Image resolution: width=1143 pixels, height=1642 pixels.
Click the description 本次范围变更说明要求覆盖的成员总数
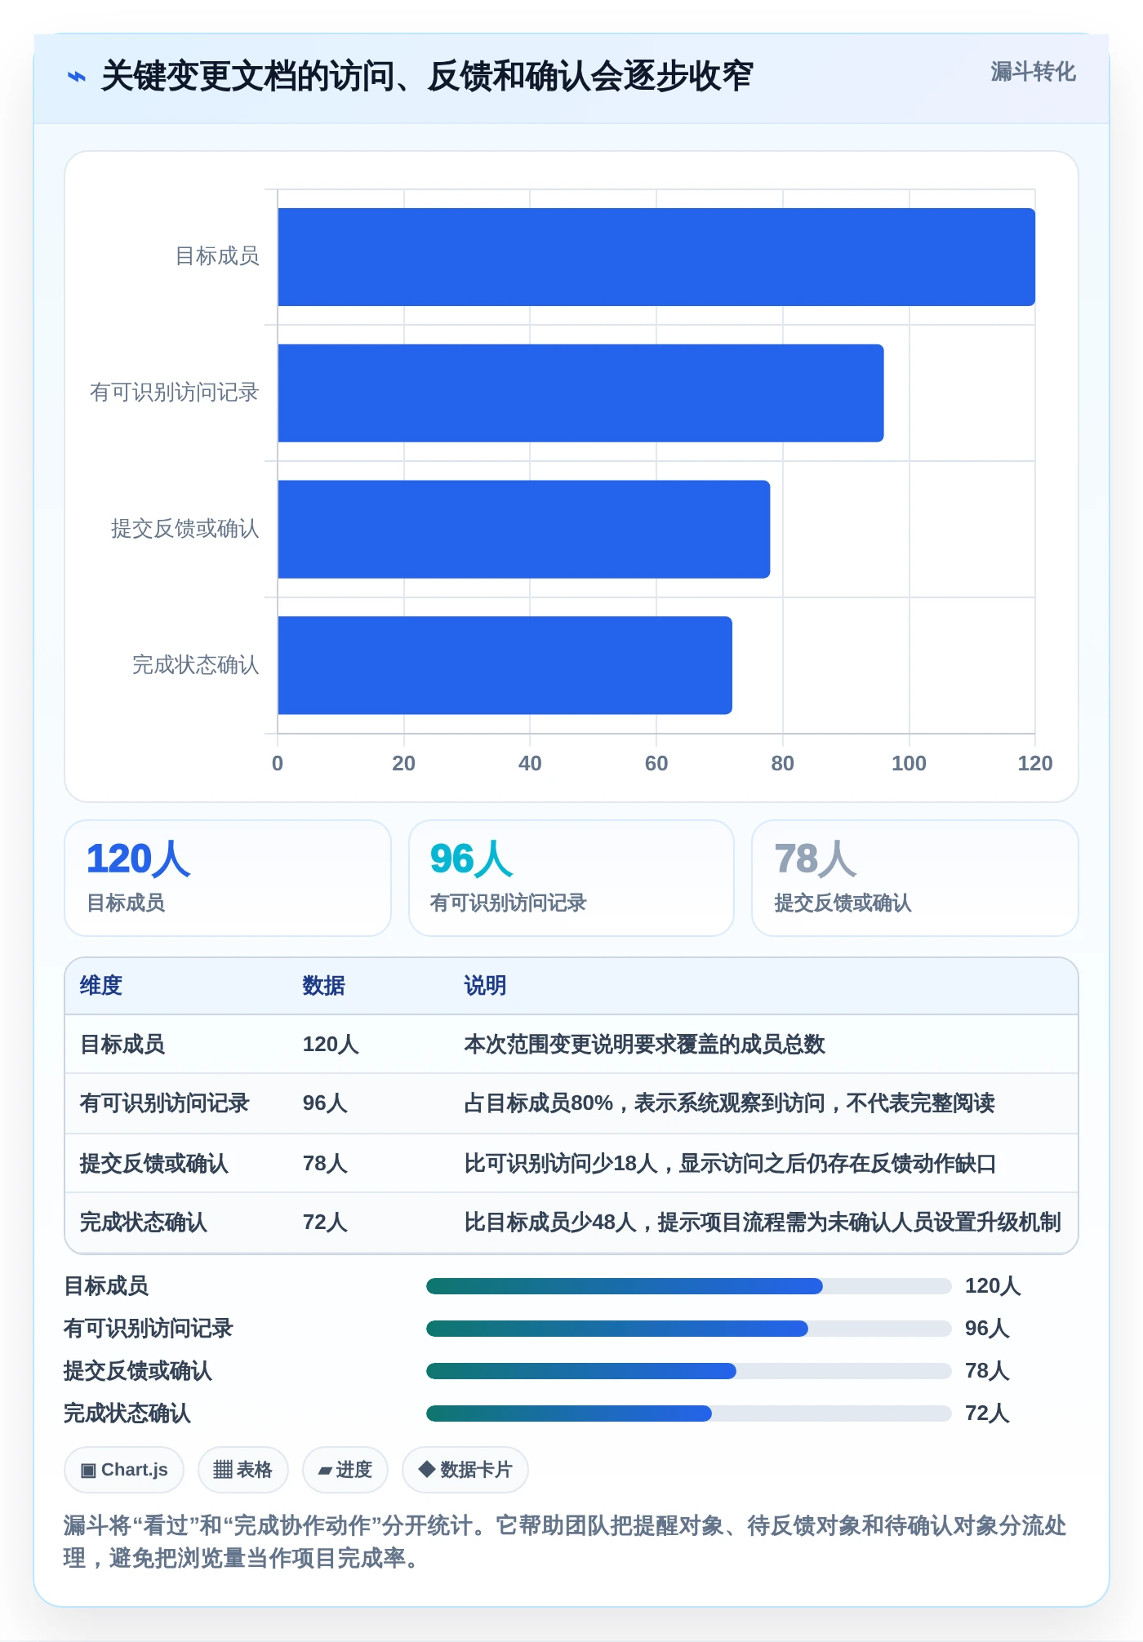pos(644,1044)
